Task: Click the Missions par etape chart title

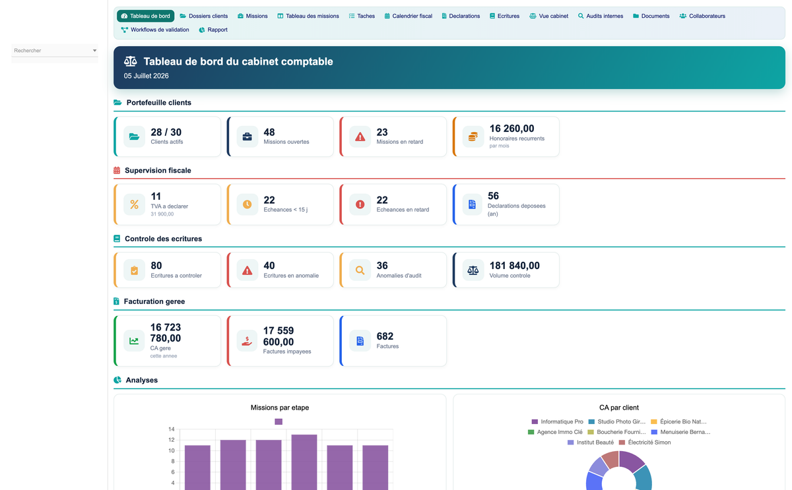Action: click(280, 408)
